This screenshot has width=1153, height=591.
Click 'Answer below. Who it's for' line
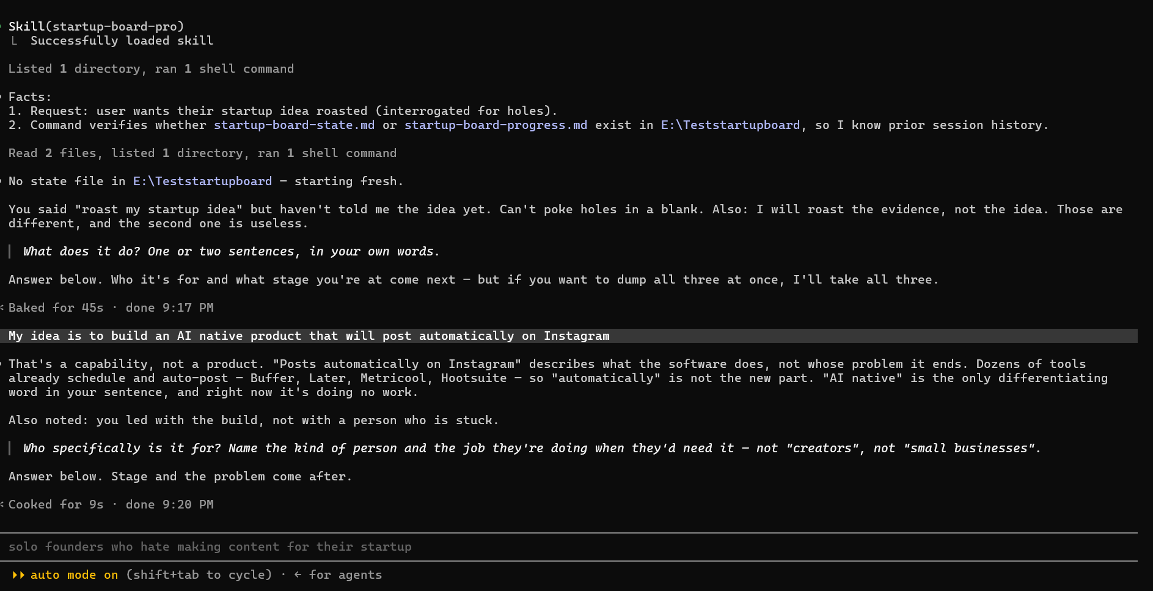point(474,279)
